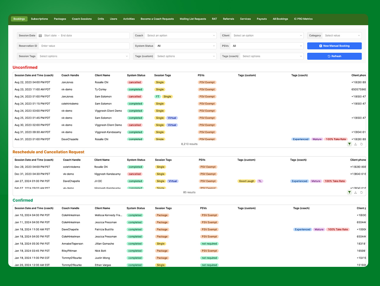Open the IC PRO Metrics tab

[x=303, y=19]
